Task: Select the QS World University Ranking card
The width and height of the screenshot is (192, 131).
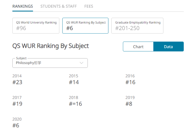Action: [36, 25]
